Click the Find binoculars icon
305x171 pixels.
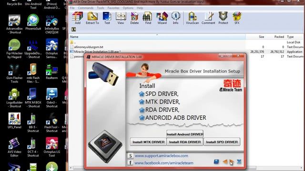(148, 18)
